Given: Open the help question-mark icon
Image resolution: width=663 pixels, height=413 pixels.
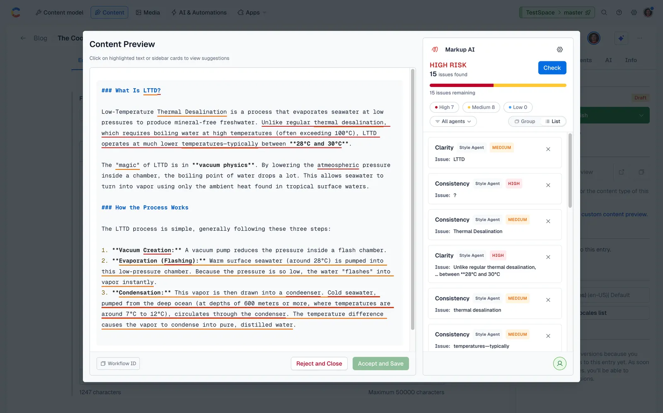Looking at the screenshot, I should [619, 12].
